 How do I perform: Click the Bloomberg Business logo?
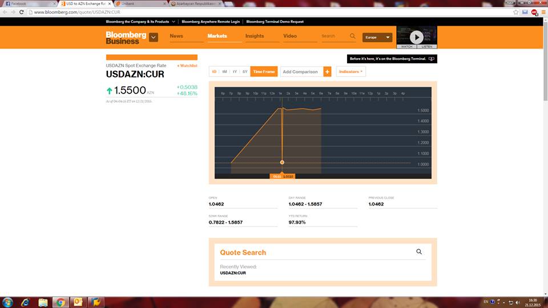click(126, 38)
